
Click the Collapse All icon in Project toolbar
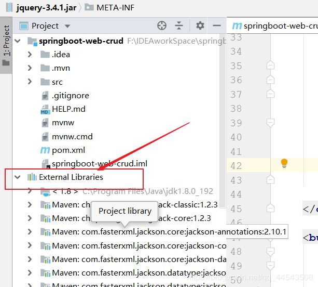(178, 25)
